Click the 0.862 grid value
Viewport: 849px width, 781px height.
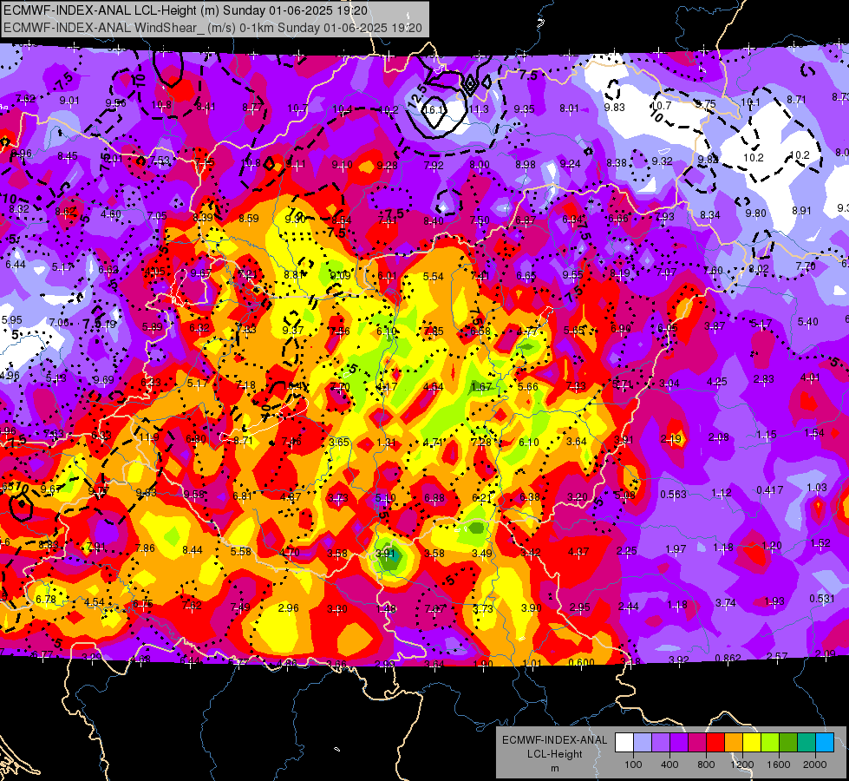(x=728, y=659)
